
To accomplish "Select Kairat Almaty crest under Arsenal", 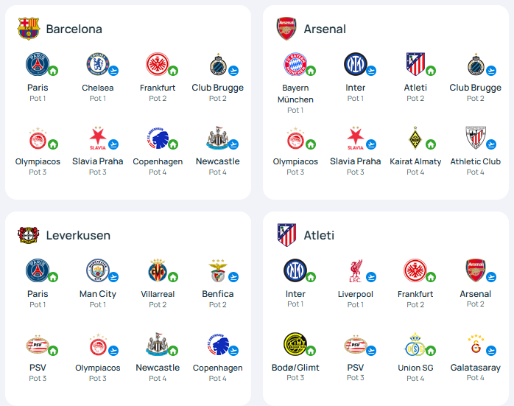I will tap(415, 138).
